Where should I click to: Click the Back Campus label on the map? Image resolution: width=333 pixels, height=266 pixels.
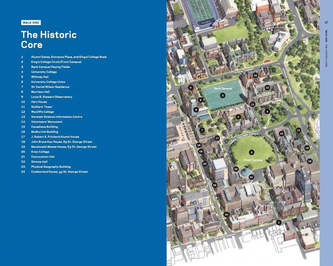[223, 88]
